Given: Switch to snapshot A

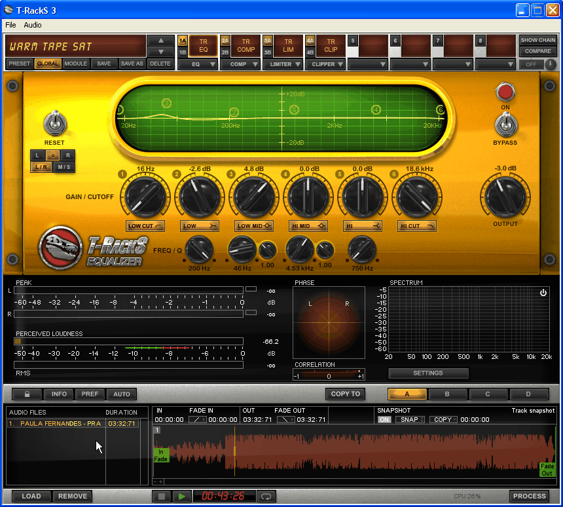Looking at the screenshot, I should (x=407, y=394).
